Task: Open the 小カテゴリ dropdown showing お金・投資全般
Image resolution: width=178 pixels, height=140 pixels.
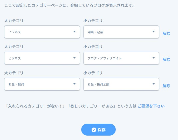Action: coord(121,84)
